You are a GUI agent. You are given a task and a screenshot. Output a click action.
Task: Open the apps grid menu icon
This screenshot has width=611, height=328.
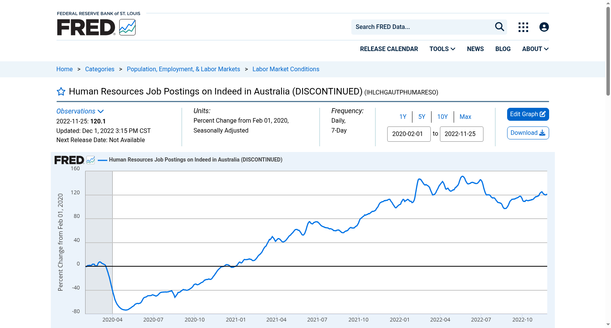(523, 27)
